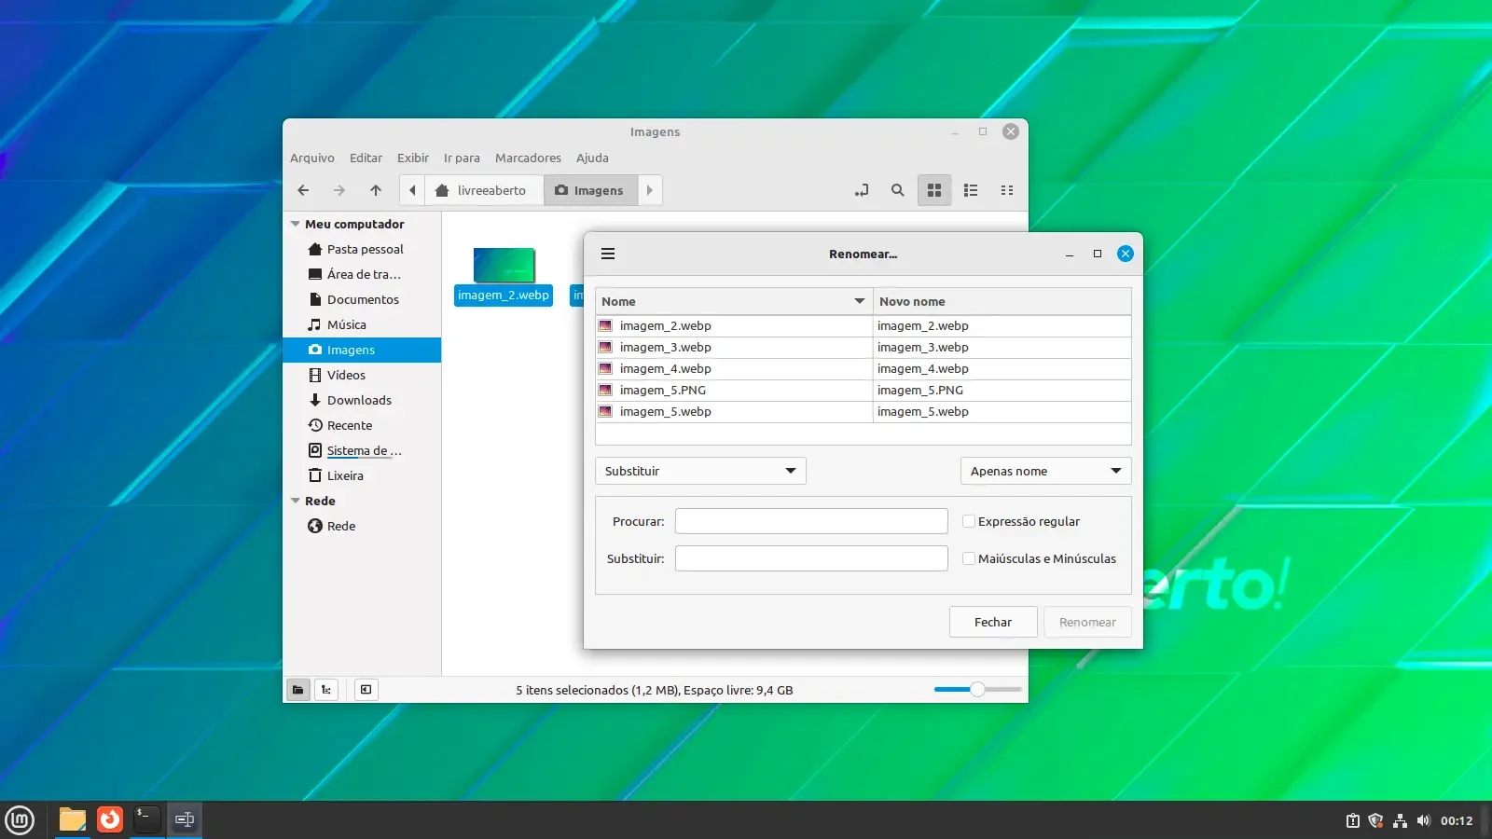The image size is (1492, 839).
Task: Click the Procurar input field
Action: pos(811,521)
